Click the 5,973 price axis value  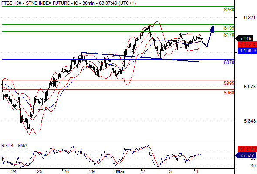[x=250, y=87]
